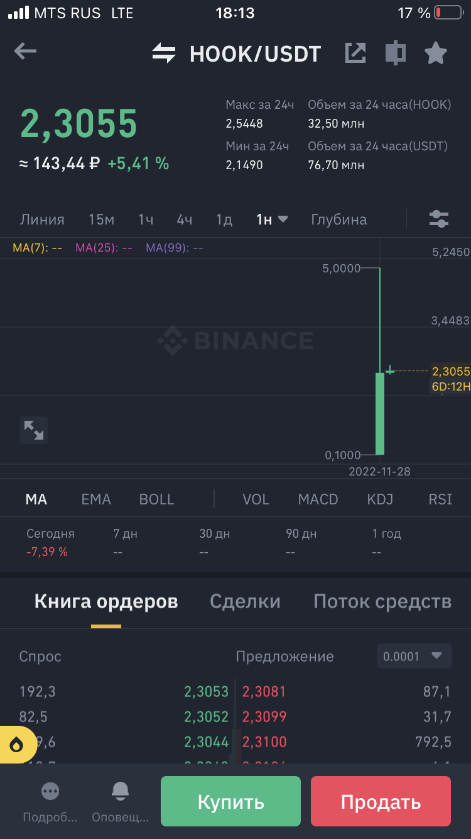
Task: Tap the swap trading pair arrows icon
Action: click(x=164, y=53)
